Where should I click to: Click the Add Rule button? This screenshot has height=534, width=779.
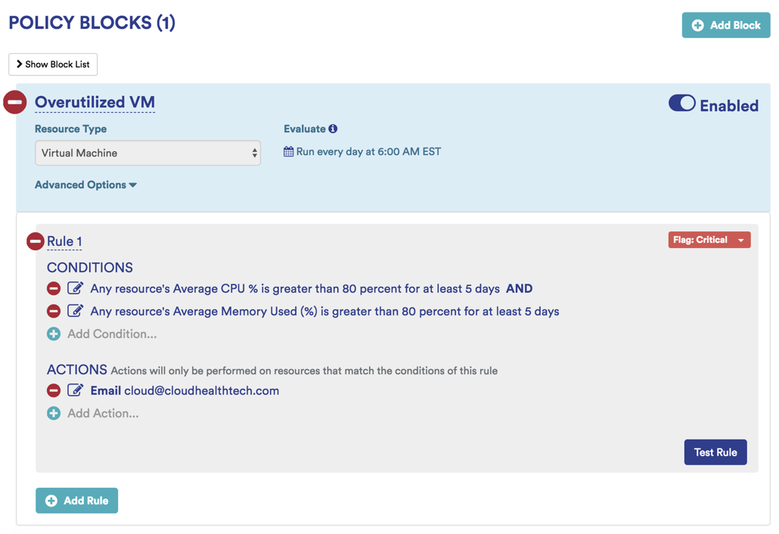click(76, 501)
